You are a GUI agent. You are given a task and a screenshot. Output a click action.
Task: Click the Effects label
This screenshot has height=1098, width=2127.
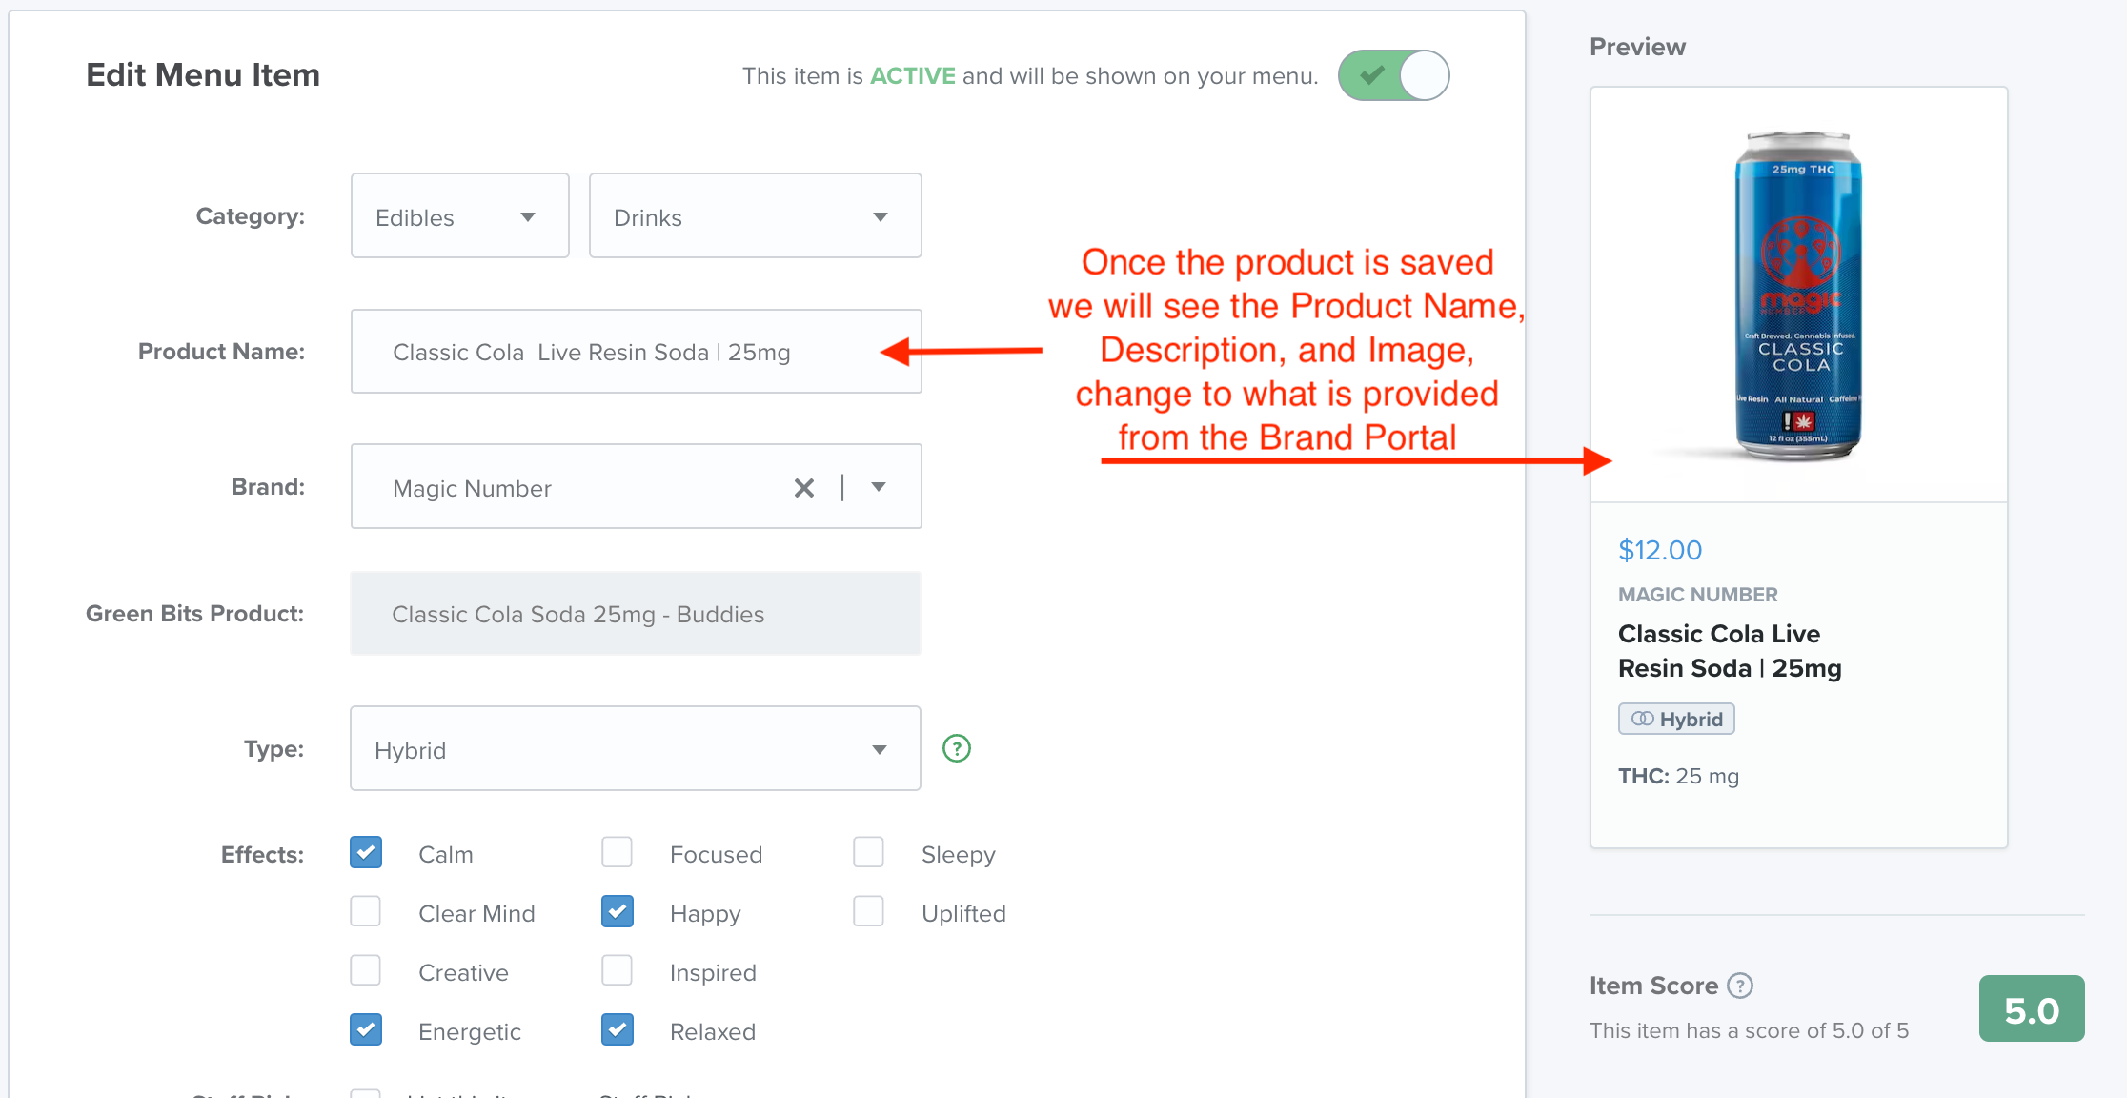click(x=262, y=855)
